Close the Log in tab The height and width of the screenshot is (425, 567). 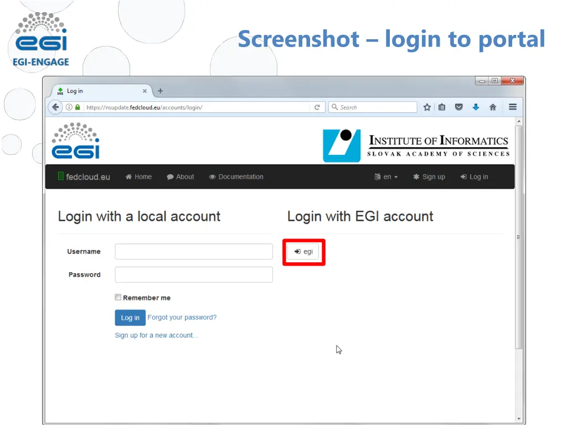click(145, 91)
